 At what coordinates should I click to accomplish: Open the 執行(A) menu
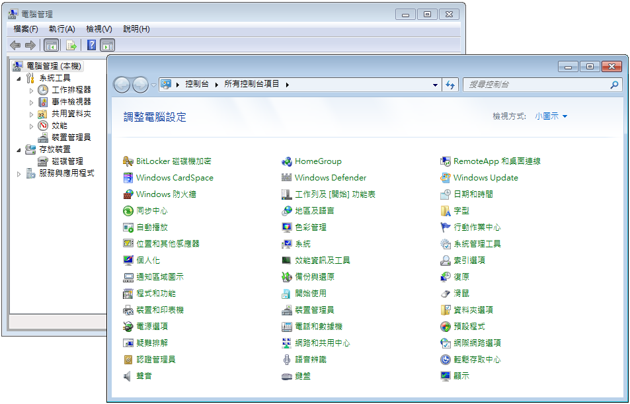pyautogui.click(x=62, y=29)
